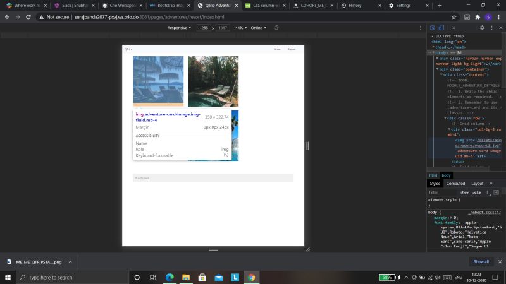Open the Chrome extensions puzzle icon
This screenshot has width=506, height=284.
478,17
